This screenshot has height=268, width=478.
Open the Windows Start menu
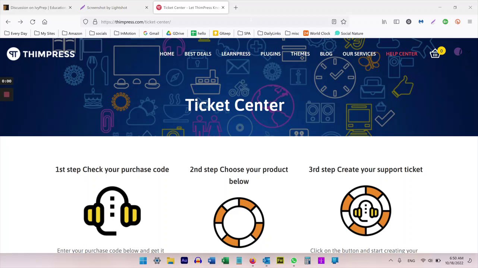tap(143, 261)
